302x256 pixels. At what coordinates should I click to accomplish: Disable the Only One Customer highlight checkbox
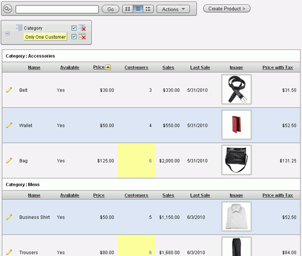pos(74,37)
